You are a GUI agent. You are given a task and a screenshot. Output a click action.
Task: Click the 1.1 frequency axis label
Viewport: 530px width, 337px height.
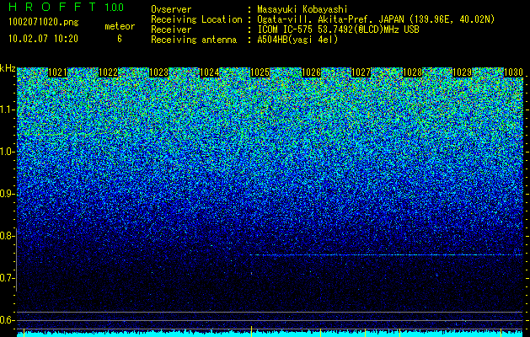pos(7,110)
